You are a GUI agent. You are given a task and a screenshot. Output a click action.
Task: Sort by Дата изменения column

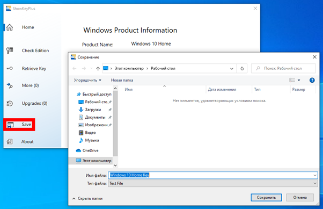[222, 89]
